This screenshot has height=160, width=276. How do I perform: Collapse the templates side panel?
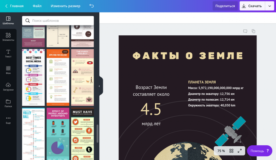tap(99, 86)
